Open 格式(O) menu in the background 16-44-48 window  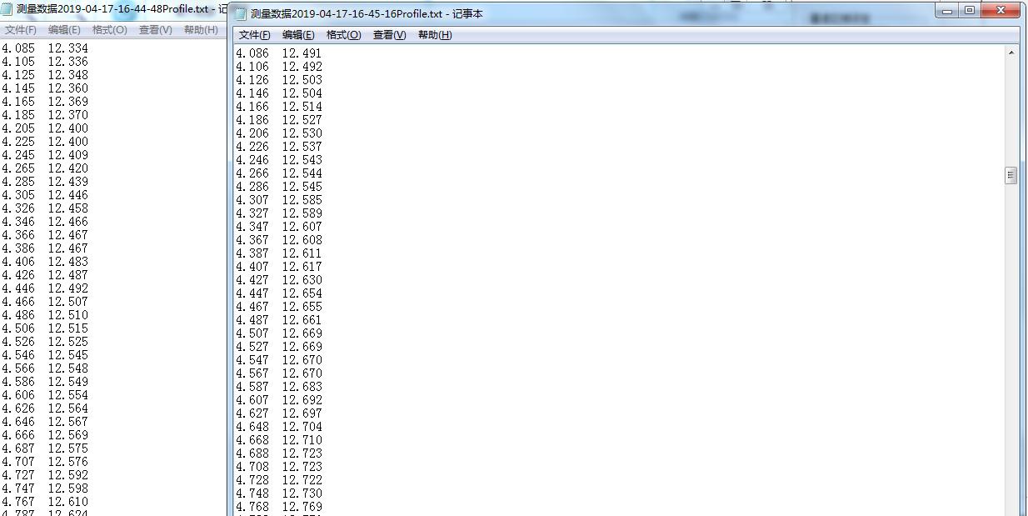click(x=109, y=30)
